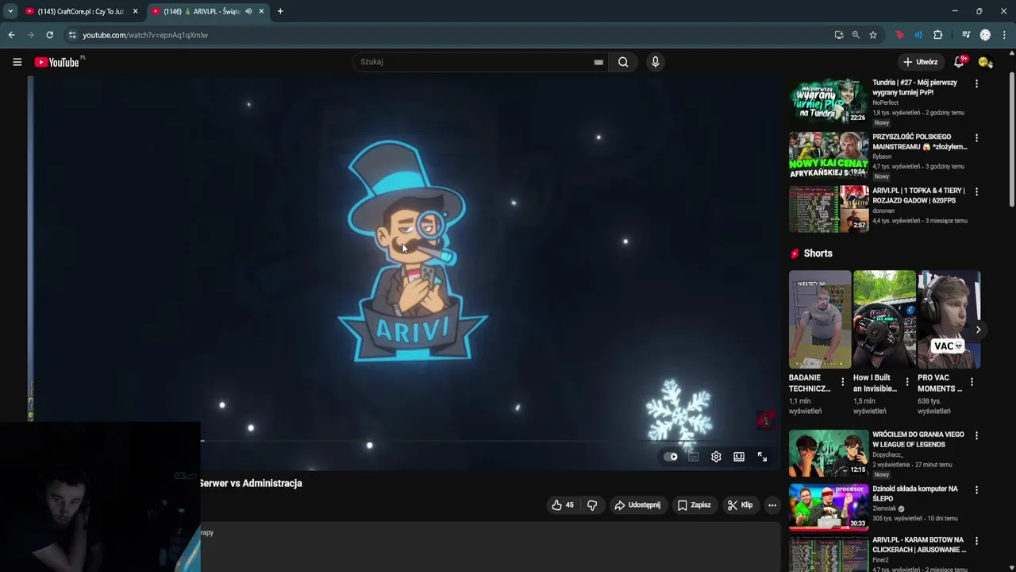The height and width of the screenshot is (572, 1016).
Task: Click the Udostępnij share button
Action: coord(637,505)
